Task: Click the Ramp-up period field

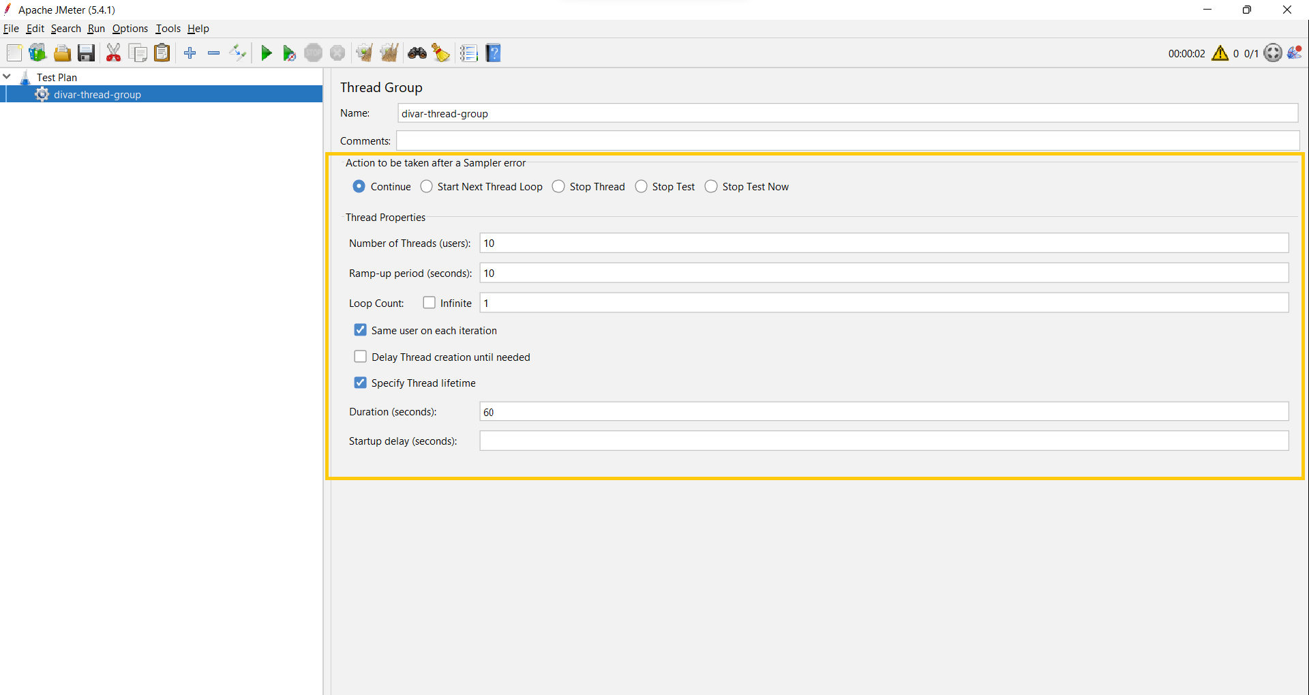Action: [x=884, y=273]
